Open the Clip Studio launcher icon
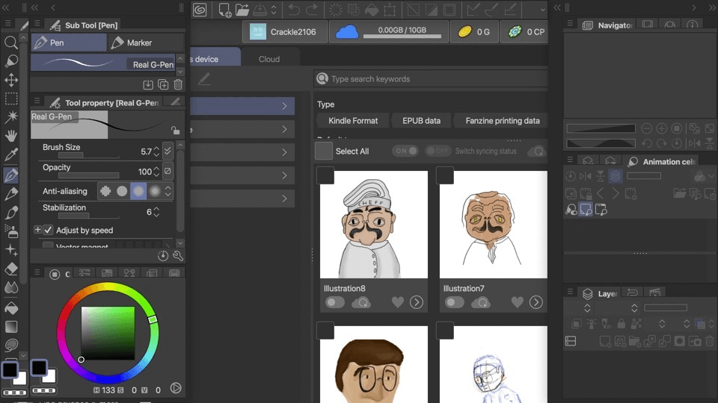 coord(200,10)
